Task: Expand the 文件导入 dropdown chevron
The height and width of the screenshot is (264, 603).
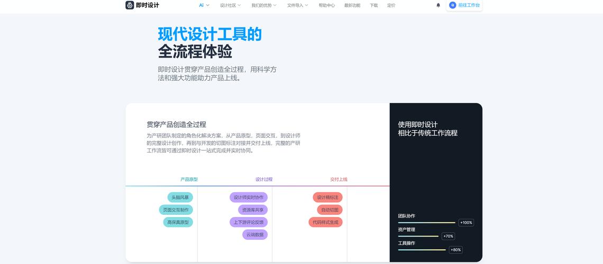Action: point(306,5)
